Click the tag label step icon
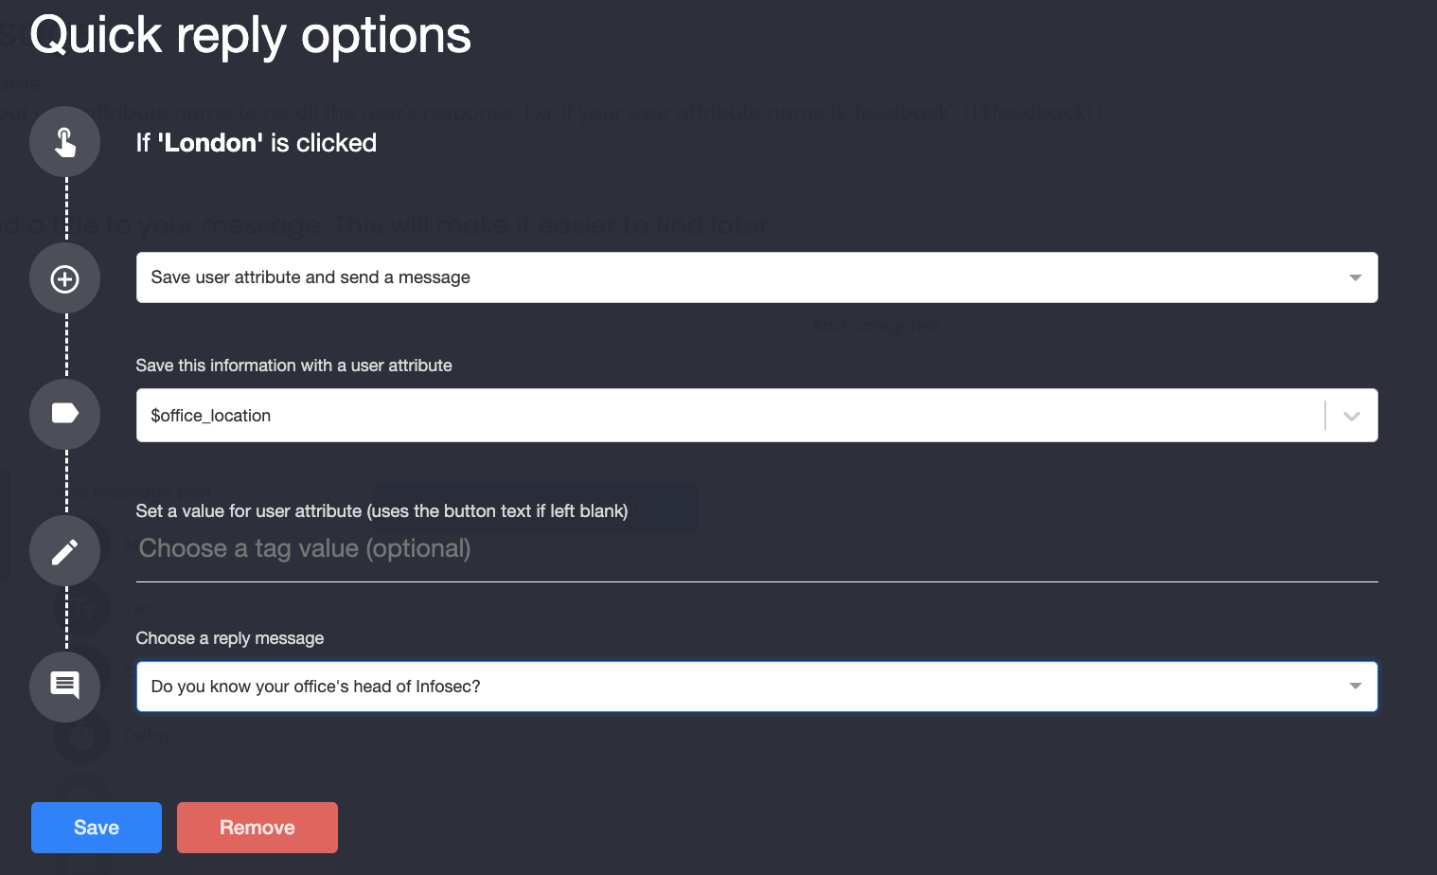Viewport: 1437px width, 875px height. pos(64,414)
